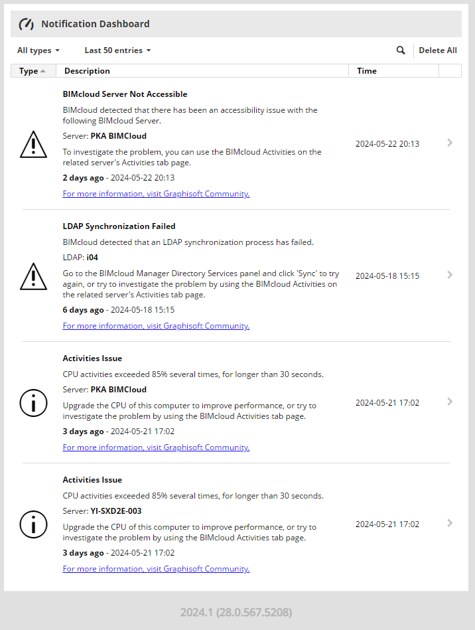Click the search magnifier icon

[401, 50]
